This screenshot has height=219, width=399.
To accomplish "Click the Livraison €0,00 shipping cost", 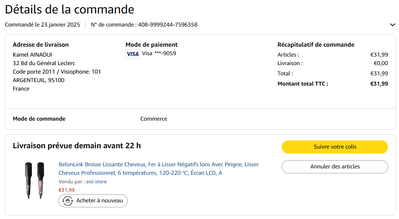I will [x=381, y=63].
